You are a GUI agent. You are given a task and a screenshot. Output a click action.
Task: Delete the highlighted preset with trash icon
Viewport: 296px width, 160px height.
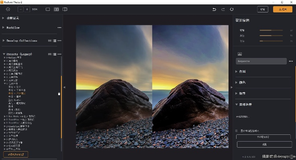tap(59, 94)
